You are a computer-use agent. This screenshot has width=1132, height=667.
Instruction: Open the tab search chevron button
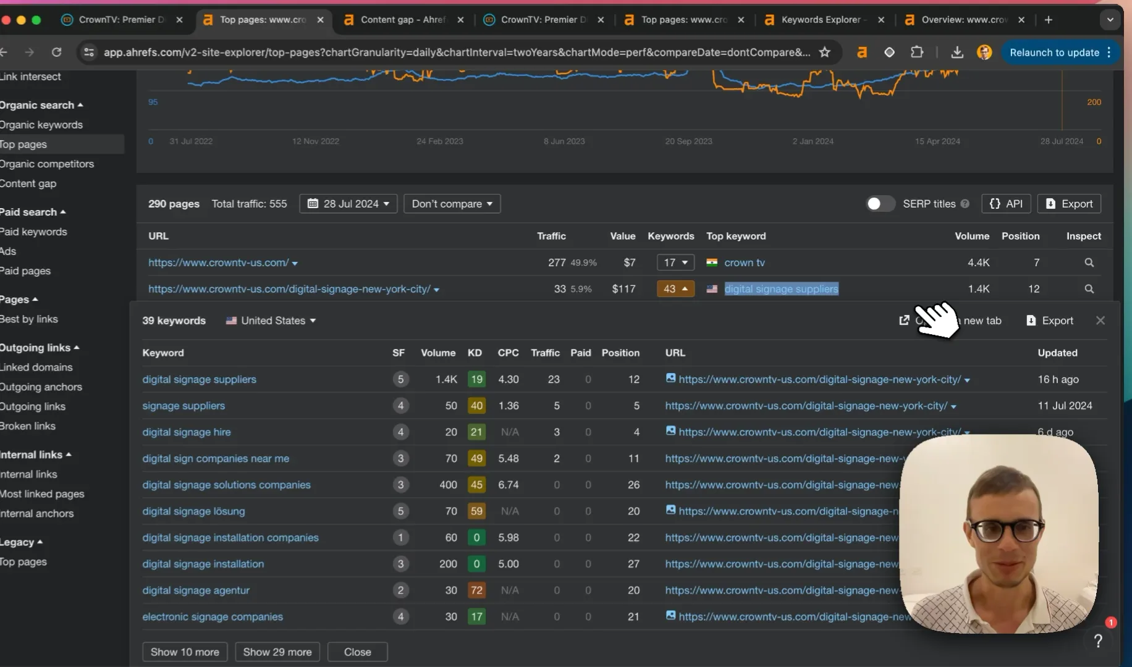pyautogui.click(x=1110, y=20)
